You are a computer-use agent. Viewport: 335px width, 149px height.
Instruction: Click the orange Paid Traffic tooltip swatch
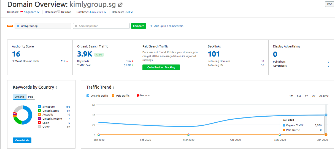click(x=284, y=130)
